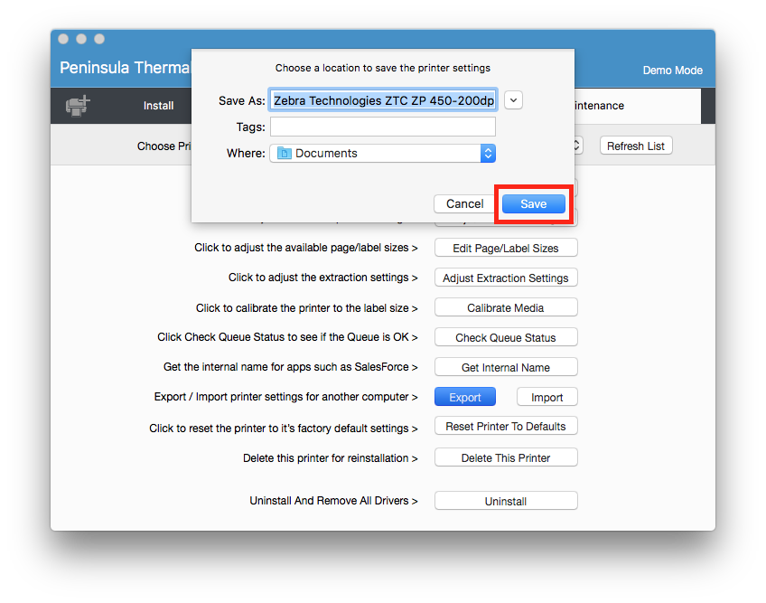Viewport: 766px width, 603px height.
Task: Click the Delete this printer for reinstallation label
Action: (331, 458)
